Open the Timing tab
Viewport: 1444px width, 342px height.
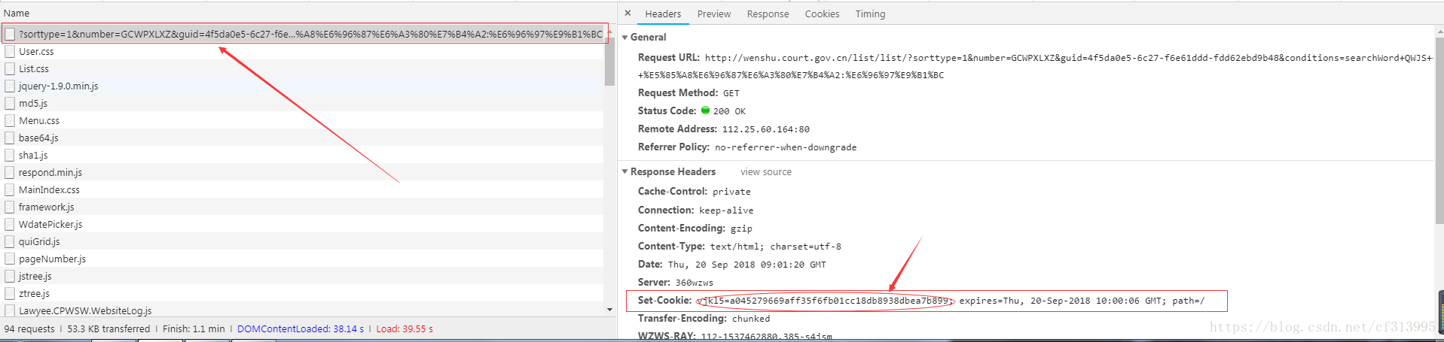(x=870, y=14)
